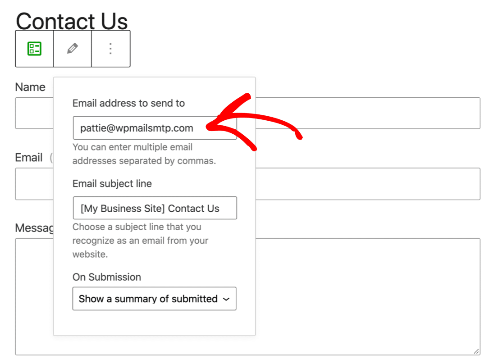Open the three-dot block options menu
This screenshot has height=364, width=503.
click(x=110, y=49)
